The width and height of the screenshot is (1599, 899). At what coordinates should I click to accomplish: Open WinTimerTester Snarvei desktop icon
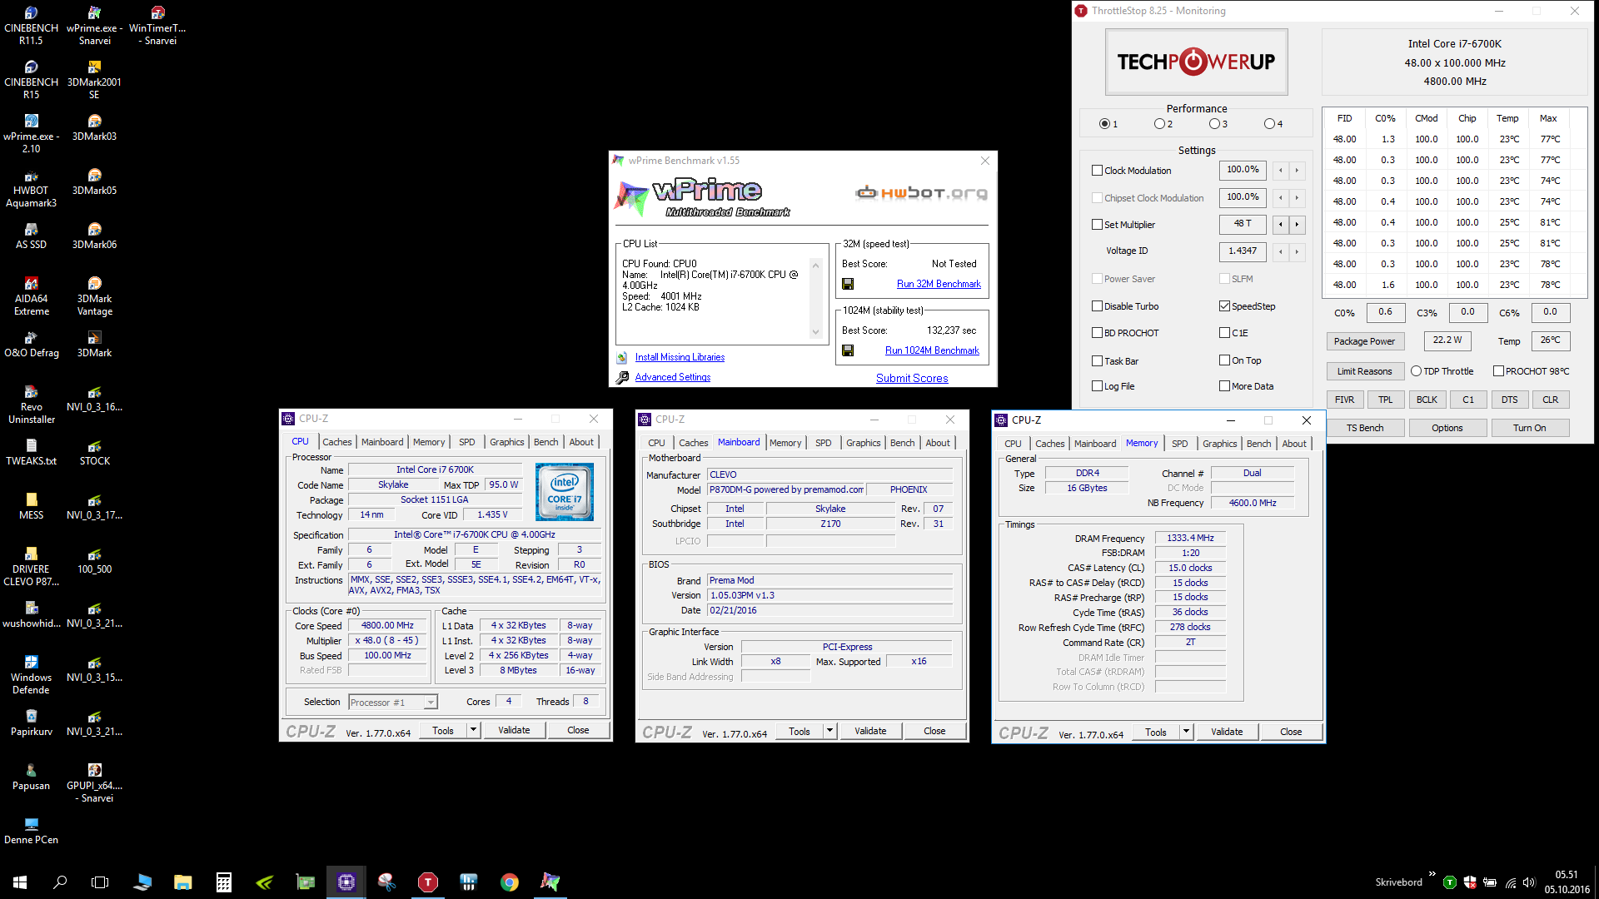(x=157, y=25)
